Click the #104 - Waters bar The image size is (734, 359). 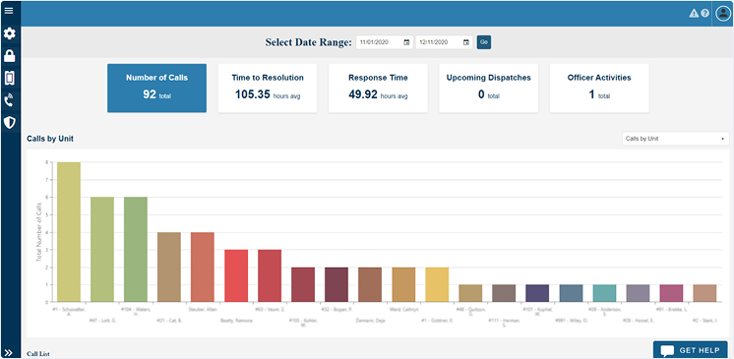136,249
